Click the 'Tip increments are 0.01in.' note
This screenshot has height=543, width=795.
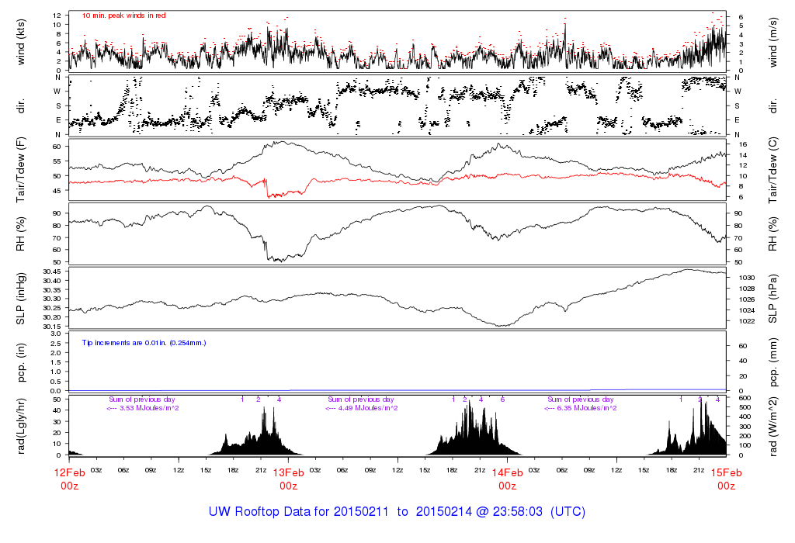click(x=144, y=342)
